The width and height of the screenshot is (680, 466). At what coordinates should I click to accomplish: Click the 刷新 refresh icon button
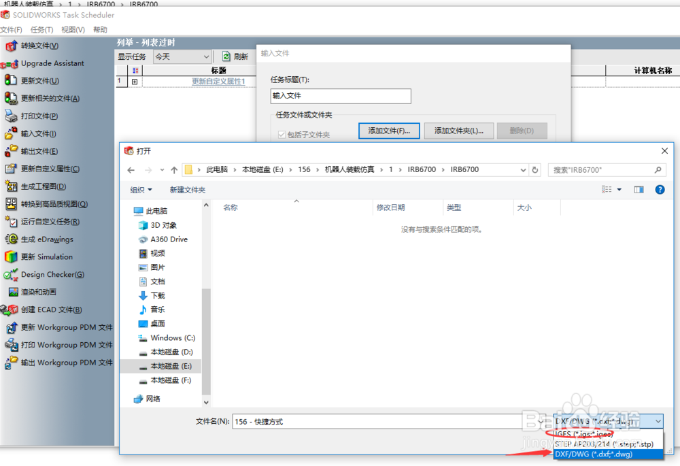(226, 56)
